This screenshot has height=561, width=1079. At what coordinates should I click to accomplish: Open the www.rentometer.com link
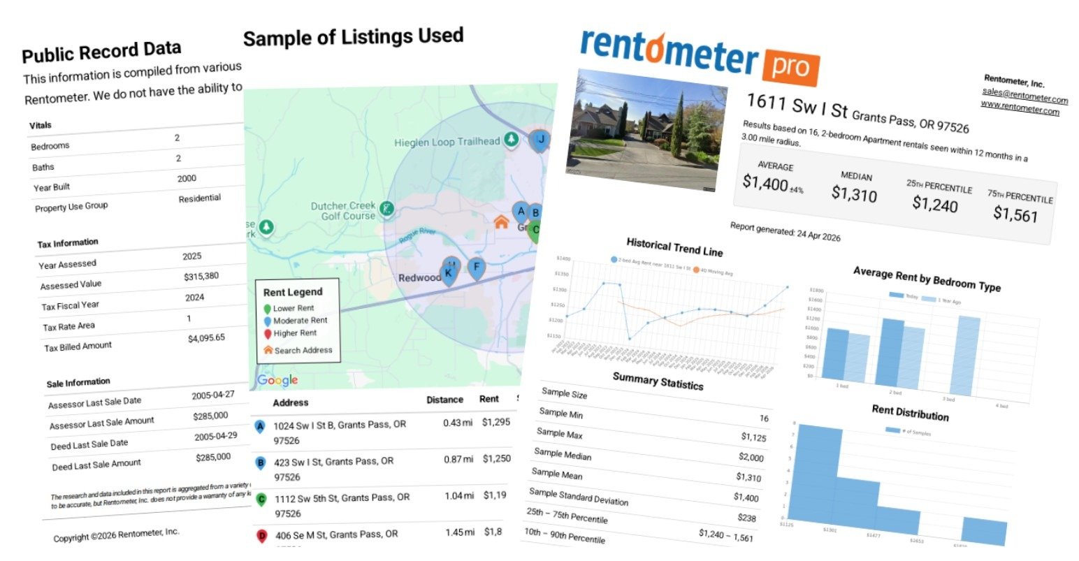[x=1020, y=108]
